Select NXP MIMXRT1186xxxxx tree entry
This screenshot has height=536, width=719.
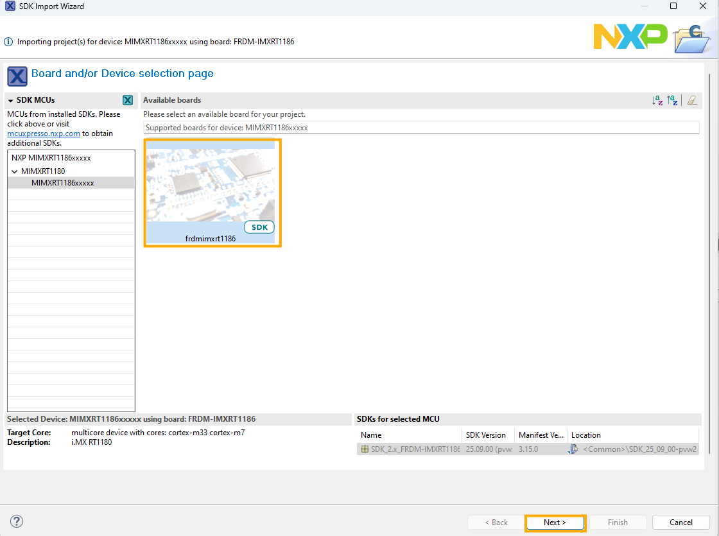[51, 157]
